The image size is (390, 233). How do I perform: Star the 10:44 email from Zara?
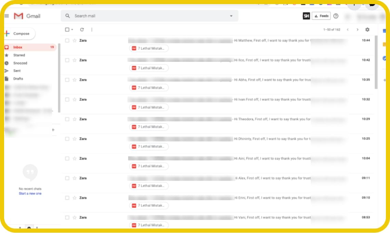pos(75,40)
